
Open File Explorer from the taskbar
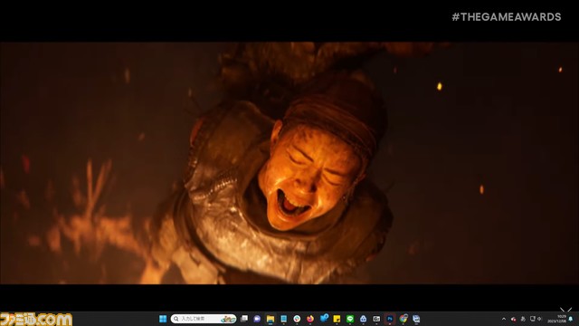point(271,319)
